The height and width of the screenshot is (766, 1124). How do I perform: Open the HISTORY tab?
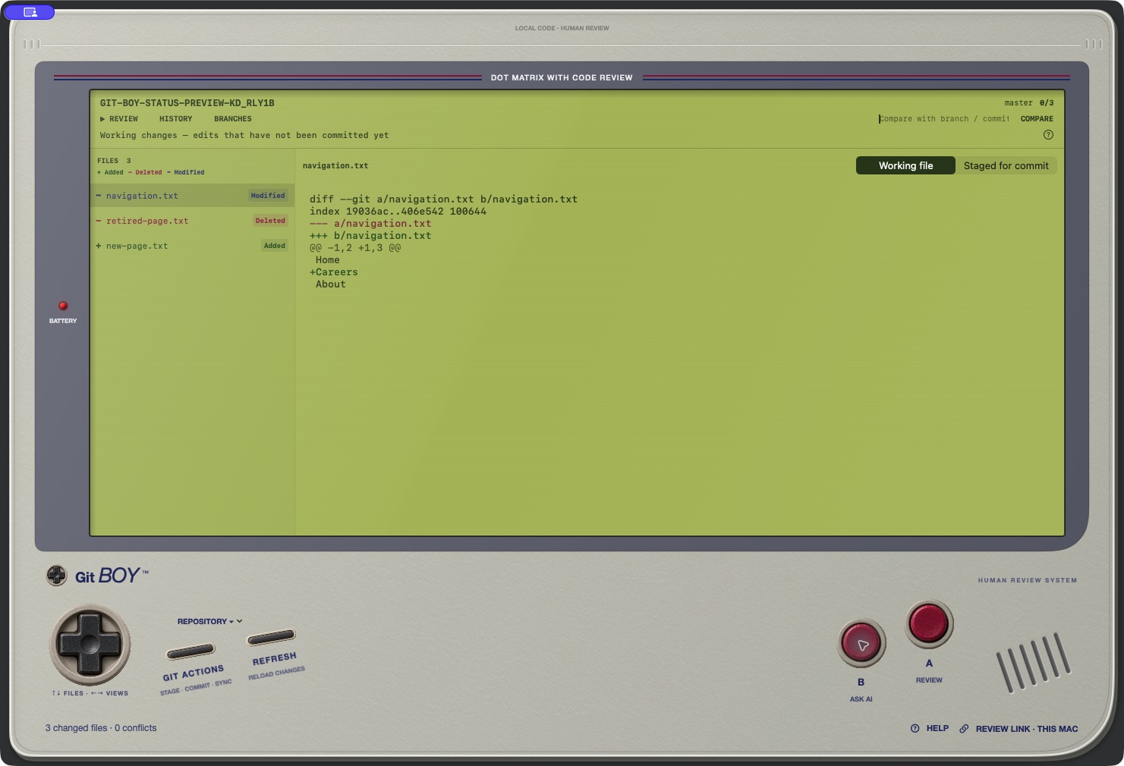176,119
